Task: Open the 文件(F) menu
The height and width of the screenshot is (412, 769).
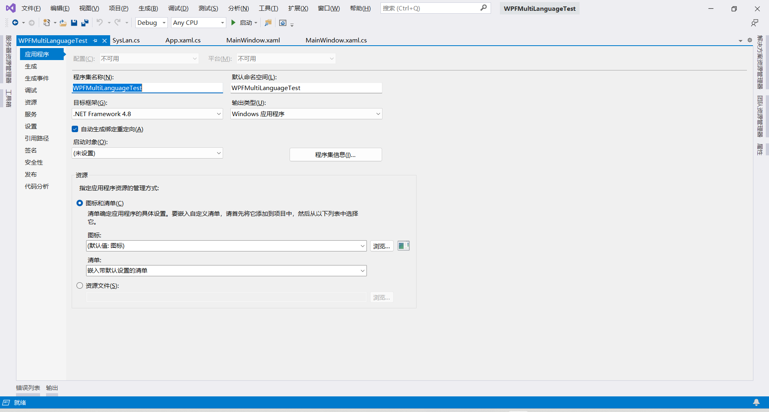Action: (31, 8)
